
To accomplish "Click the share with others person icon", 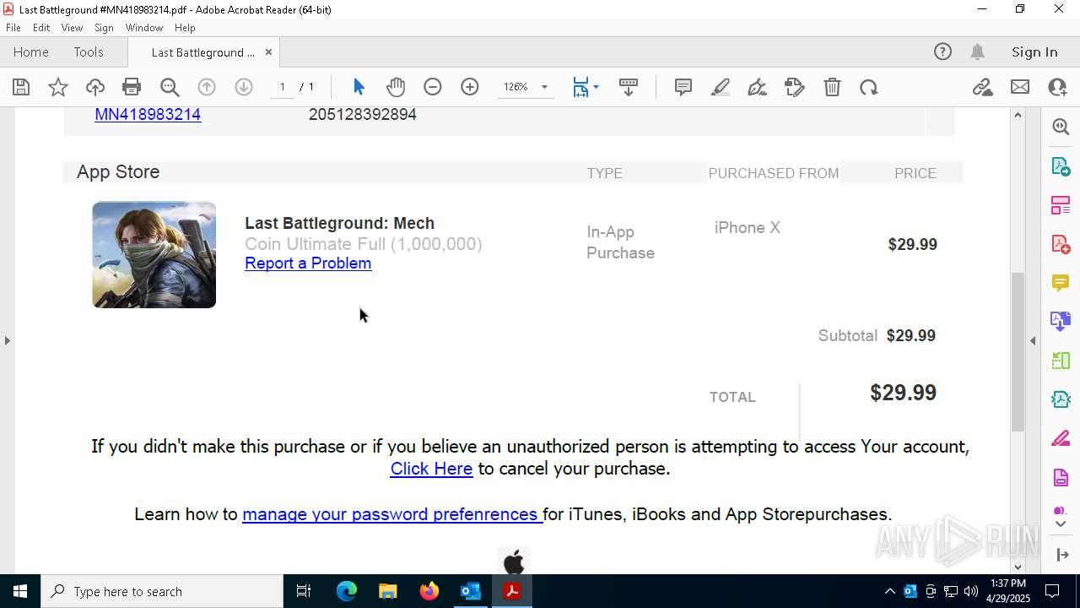I will tap(1057, 87).
